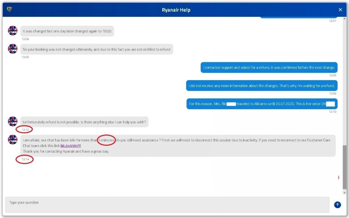The image size is (349, 218).
Task: Click the "For this reason, Mrs." message bubble
Action: 262,104
